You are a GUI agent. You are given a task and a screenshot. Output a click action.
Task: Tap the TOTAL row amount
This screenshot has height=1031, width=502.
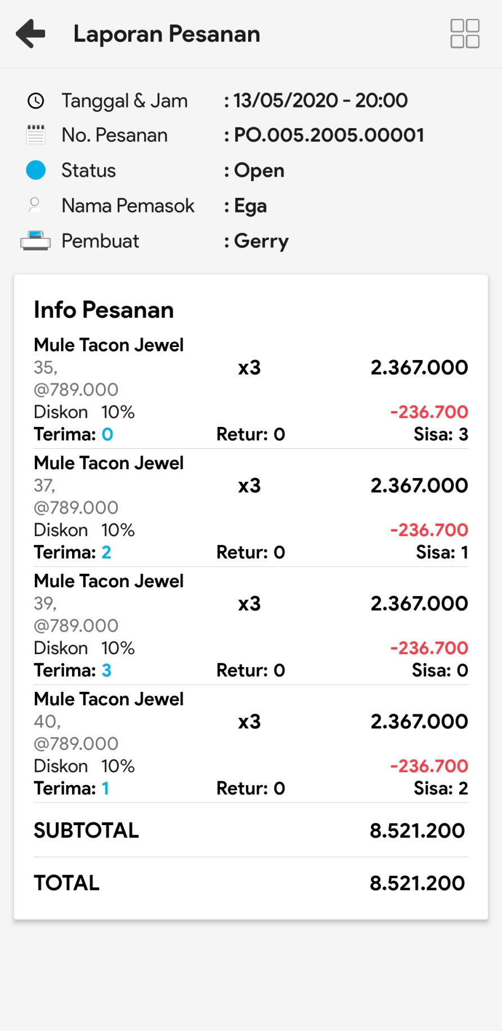(x=417, y=883)
